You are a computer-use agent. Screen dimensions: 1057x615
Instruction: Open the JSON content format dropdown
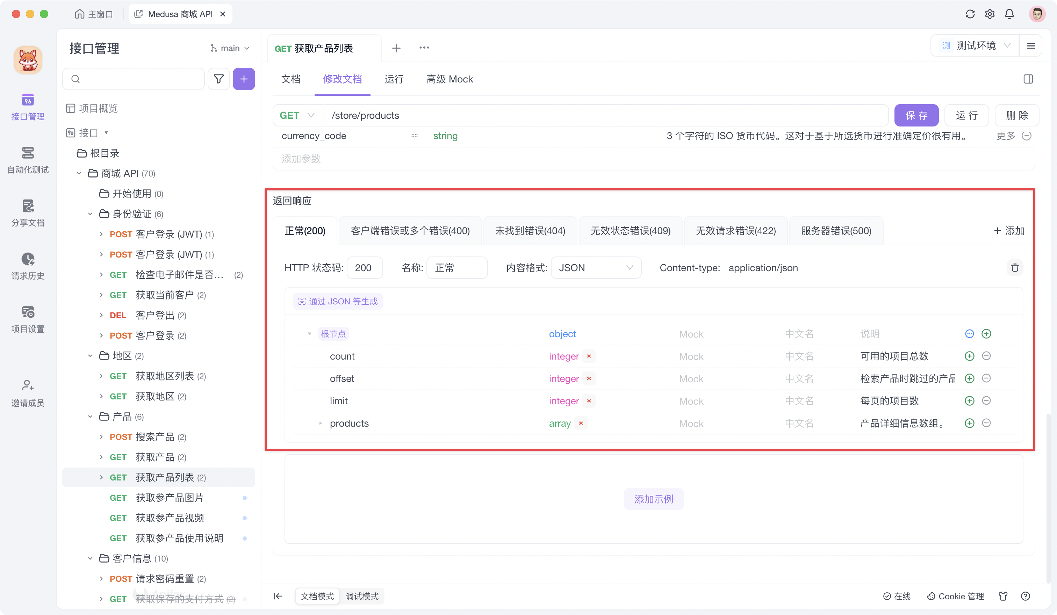(596, 267)
